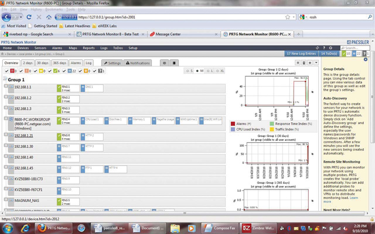Image resolution: width=375 pixels, height=234 pixels.
Task: Open the 14 ToDo(s) button
Action: coord(329,54)
